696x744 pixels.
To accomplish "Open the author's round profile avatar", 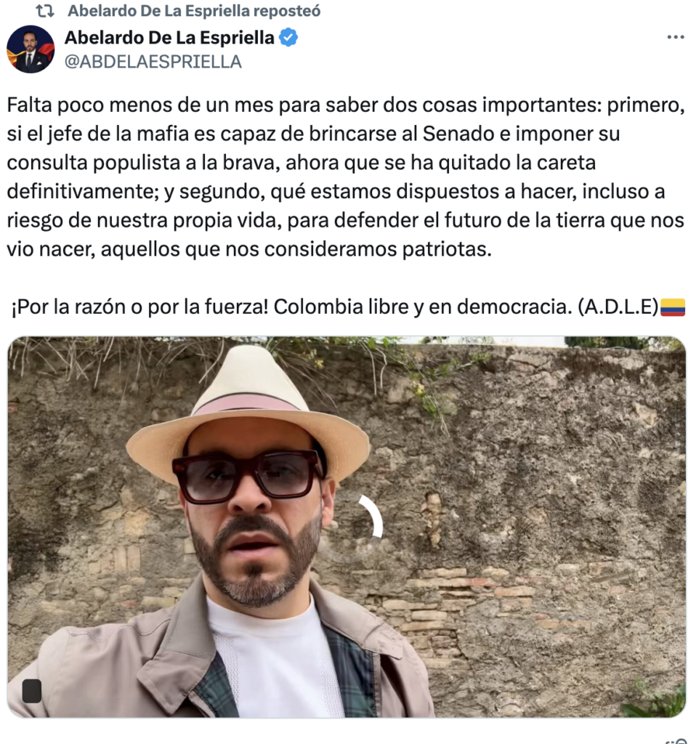I will (31, 49).
